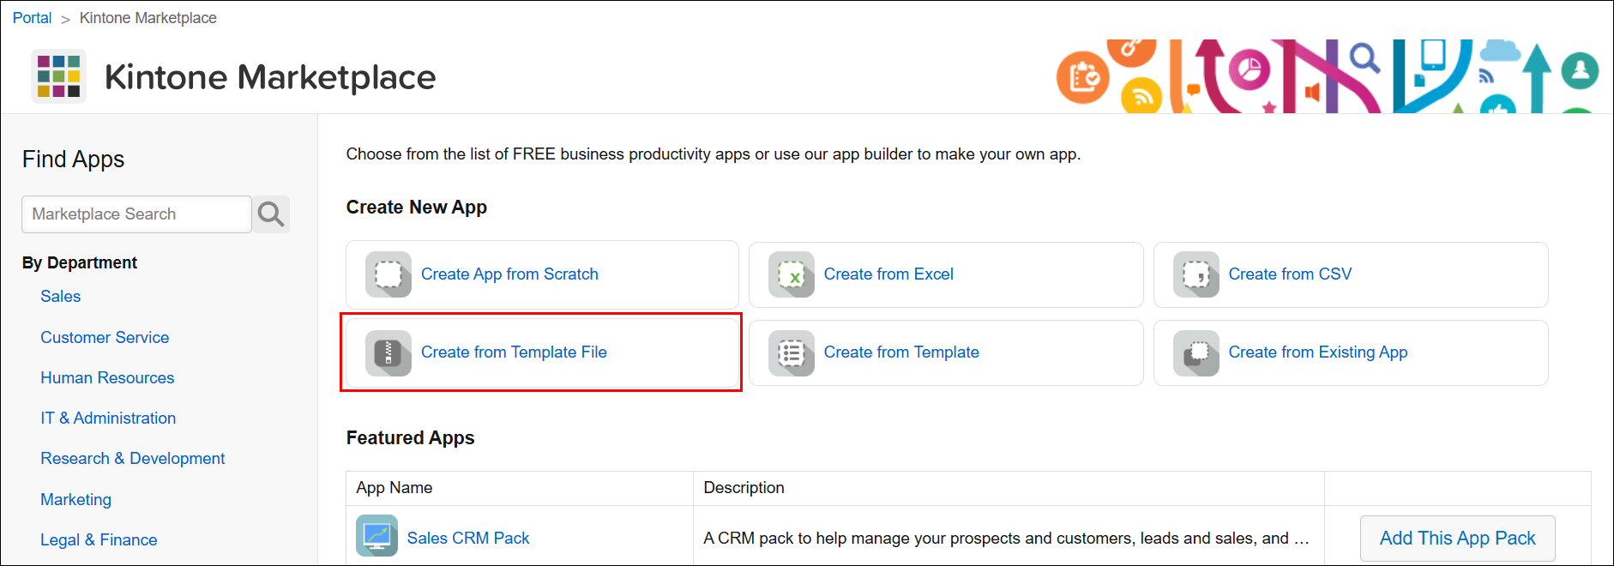Select the zip file icon for Template File

click(x=388, y=352)
